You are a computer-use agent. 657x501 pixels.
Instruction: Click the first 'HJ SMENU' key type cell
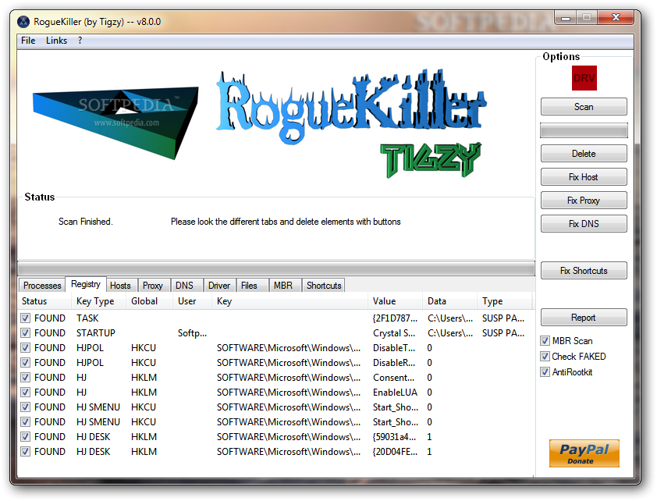[x=98, y=407]
